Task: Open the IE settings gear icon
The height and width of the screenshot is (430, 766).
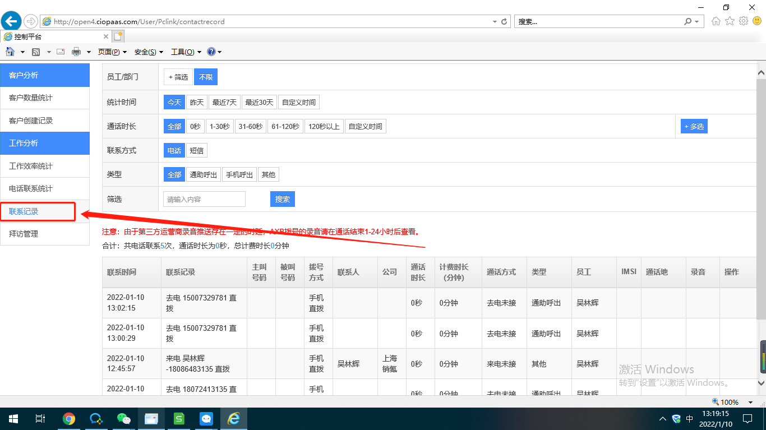Action: (744, 21)
